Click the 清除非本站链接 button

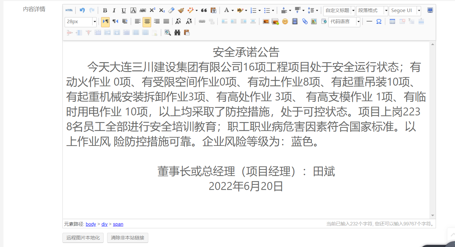(x=128, y=238)
